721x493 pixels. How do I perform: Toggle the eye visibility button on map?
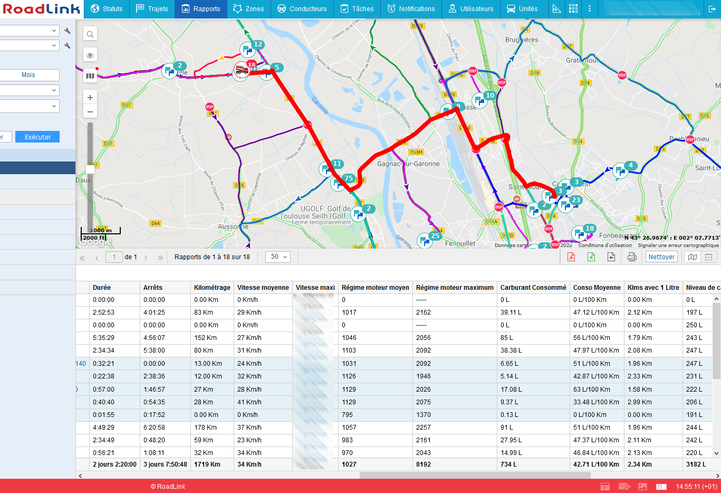[x=90, y=55]
